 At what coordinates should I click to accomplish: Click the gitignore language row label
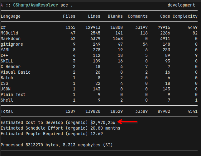click(12, 44)
